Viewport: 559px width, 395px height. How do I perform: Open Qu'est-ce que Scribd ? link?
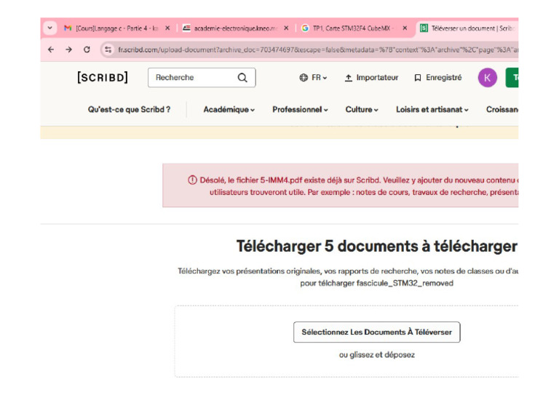pyautogui.click(x=129, y=110)
